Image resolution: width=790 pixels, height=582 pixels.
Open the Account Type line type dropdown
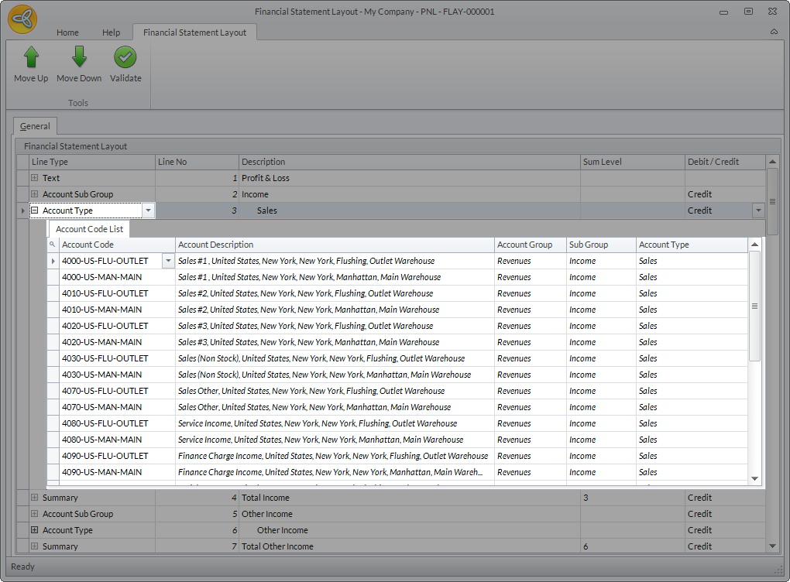coord(148,211)
